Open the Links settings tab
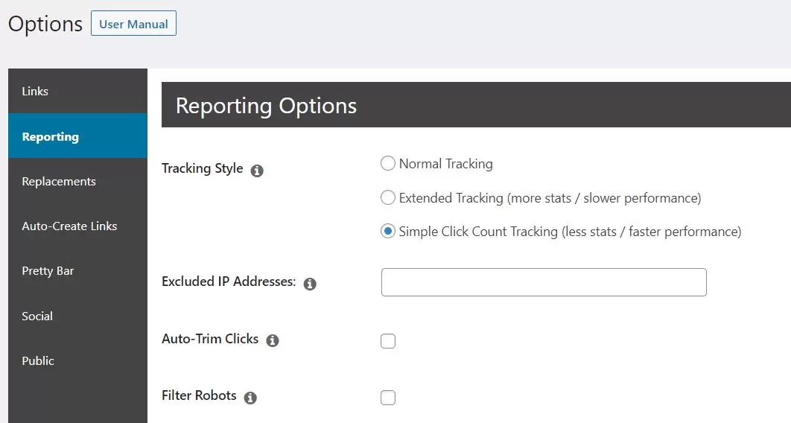The width and height of the screenshot is (791, 423). (x=77, y=92)
